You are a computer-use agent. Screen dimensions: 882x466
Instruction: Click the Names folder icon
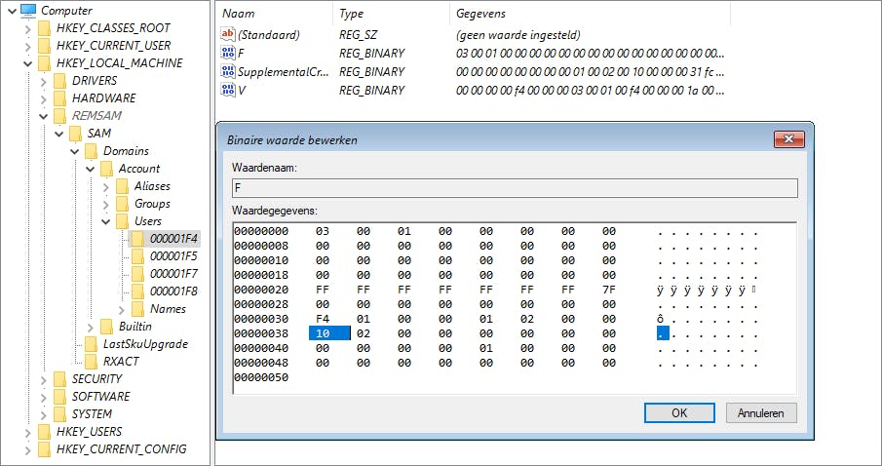[137, 309]
